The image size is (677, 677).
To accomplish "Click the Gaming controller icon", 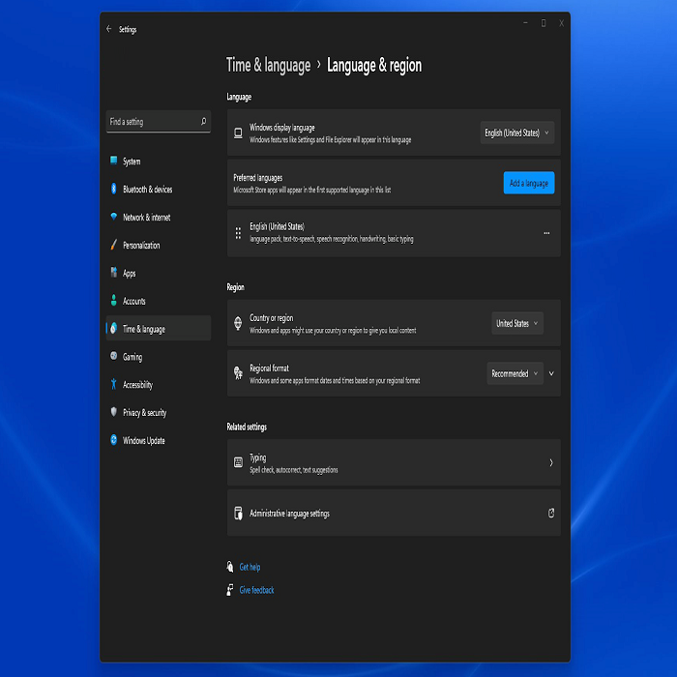I will coord(113,356).
